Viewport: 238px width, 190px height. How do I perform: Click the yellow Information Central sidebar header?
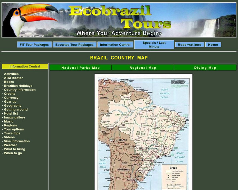(x=25, y=66)
